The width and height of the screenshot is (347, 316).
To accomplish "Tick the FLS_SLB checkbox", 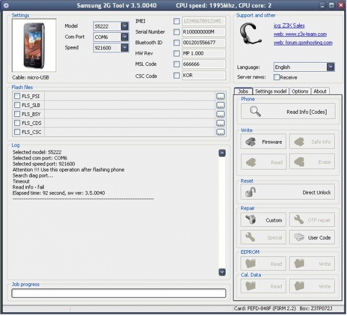I will 17,105.
